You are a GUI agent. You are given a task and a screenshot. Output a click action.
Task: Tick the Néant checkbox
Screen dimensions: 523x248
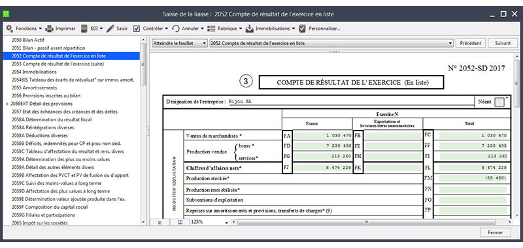pos(499,102)
